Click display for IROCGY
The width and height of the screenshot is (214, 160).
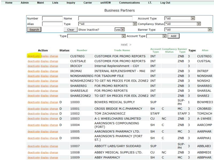pyautogui.click(x=45, y=66)
